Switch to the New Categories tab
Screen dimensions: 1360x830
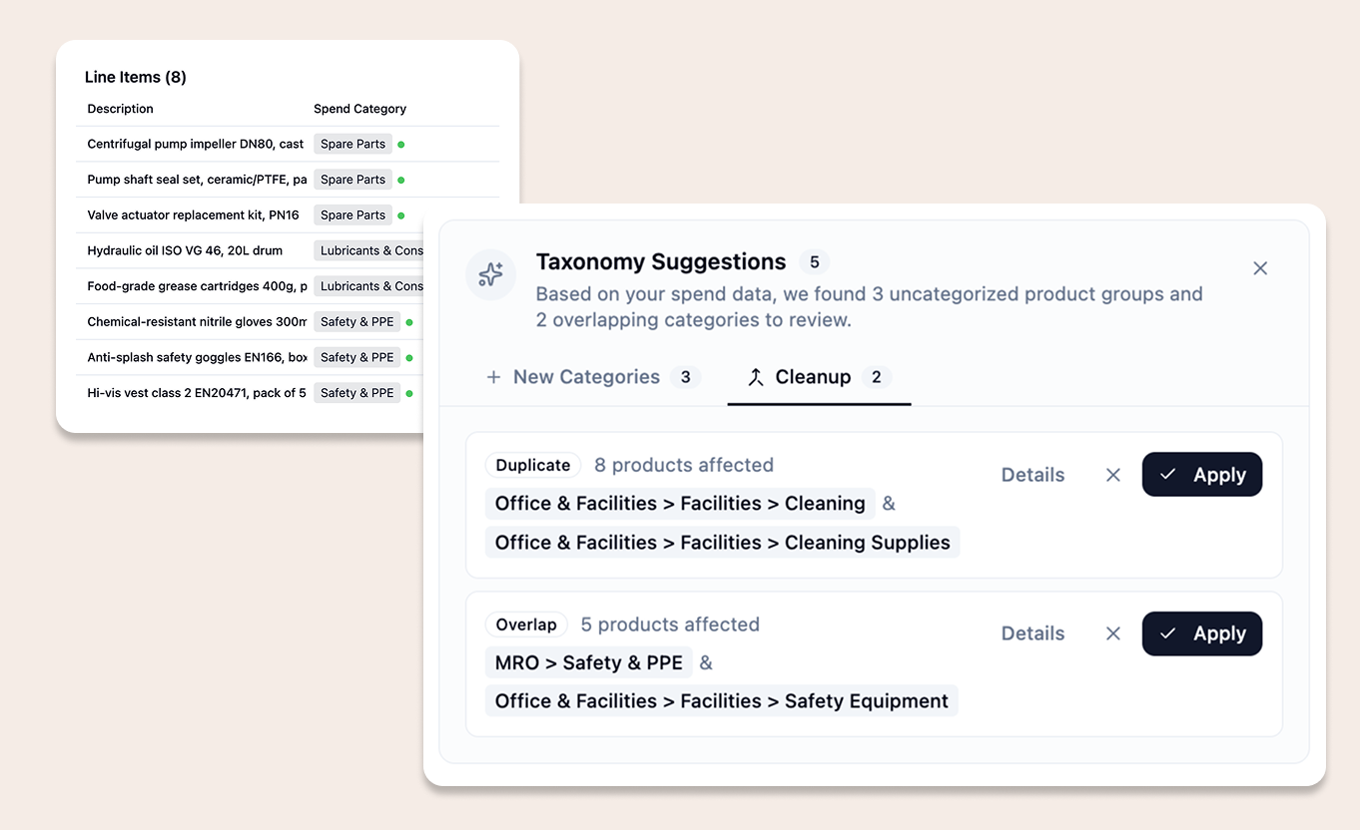pos(586,377)
